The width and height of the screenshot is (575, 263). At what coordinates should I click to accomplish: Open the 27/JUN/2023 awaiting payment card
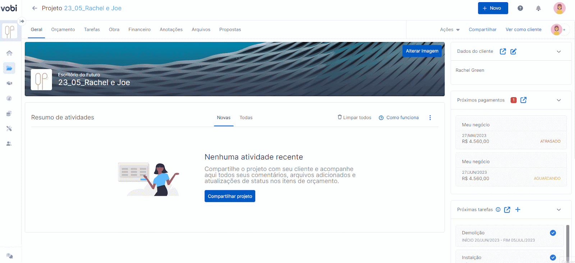(511, 169)
